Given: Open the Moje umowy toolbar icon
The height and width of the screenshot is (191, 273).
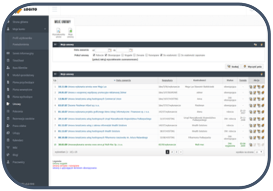Looking at the screenshot, I should [70, 31].
